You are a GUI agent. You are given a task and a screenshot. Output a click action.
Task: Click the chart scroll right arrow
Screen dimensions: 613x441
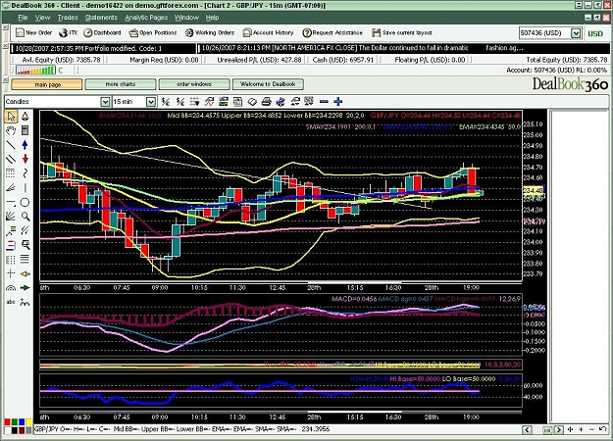coord(559,429)
